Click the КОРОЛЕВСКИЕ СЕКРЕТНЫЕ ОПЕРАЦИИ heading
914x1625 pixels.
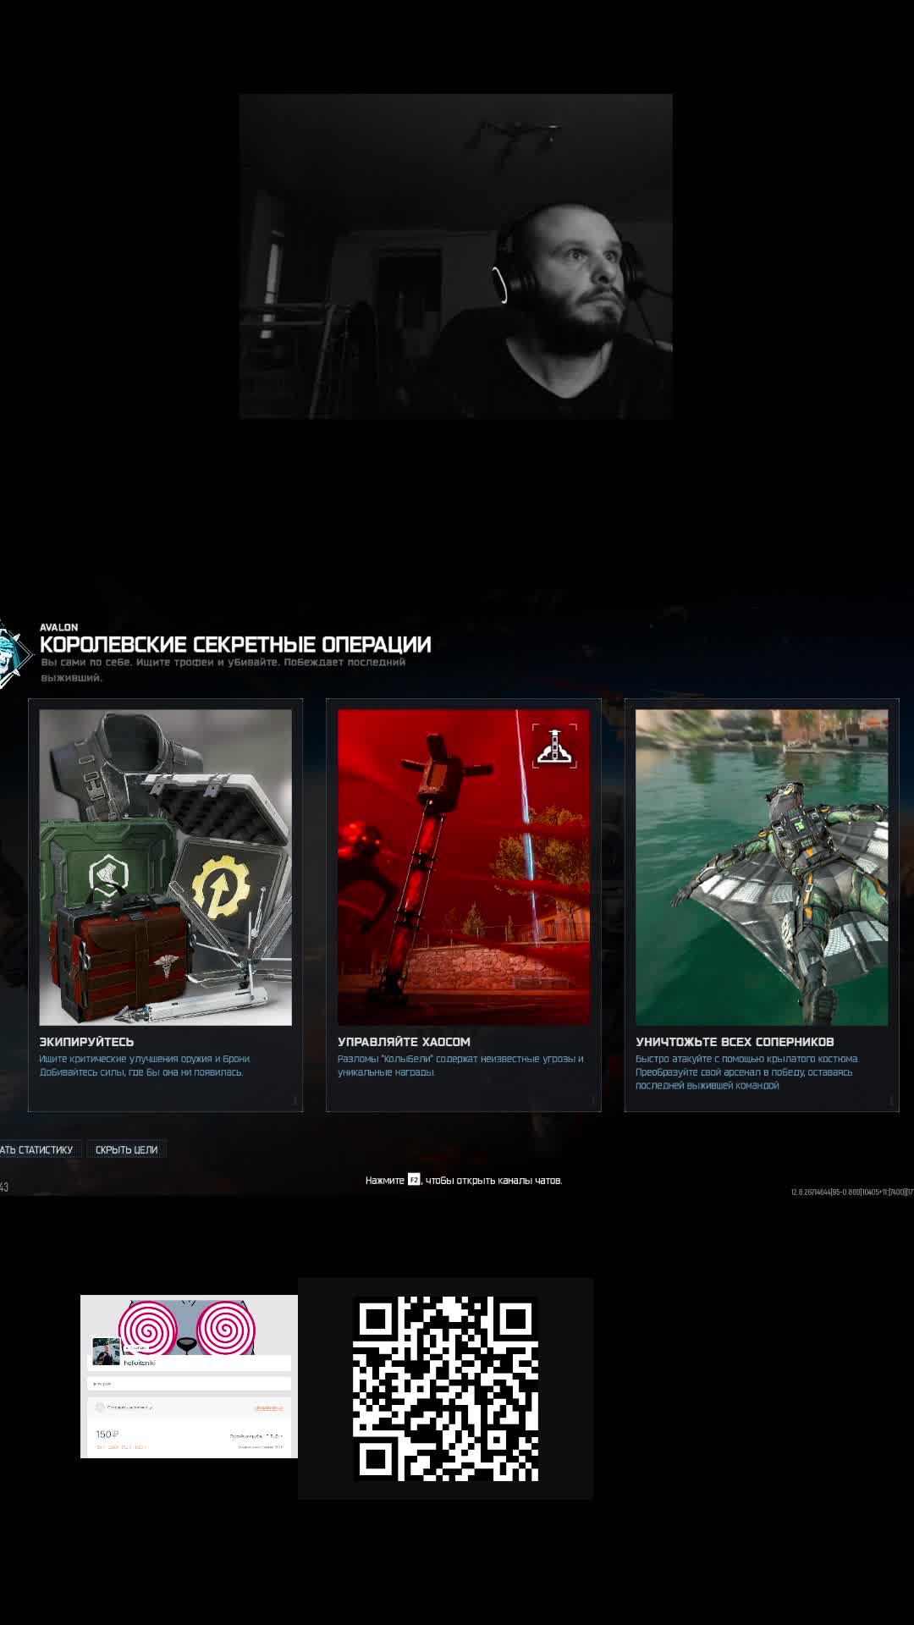pos(235,645)
